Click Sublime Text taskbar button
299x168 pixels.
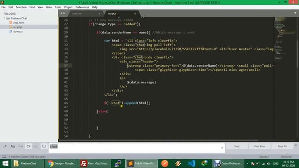pos(142,163)
